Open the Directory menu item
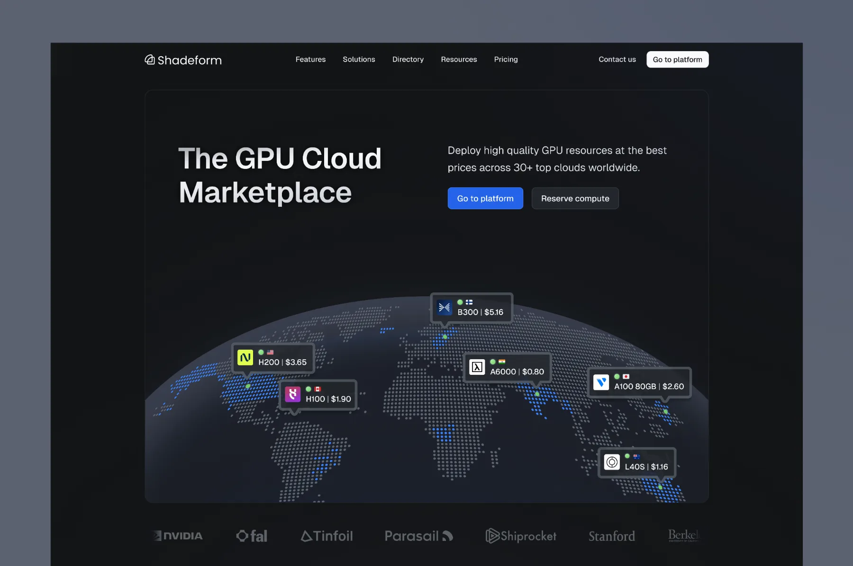The width and height of the screenshot is (853, 566). tap(408, 59)
